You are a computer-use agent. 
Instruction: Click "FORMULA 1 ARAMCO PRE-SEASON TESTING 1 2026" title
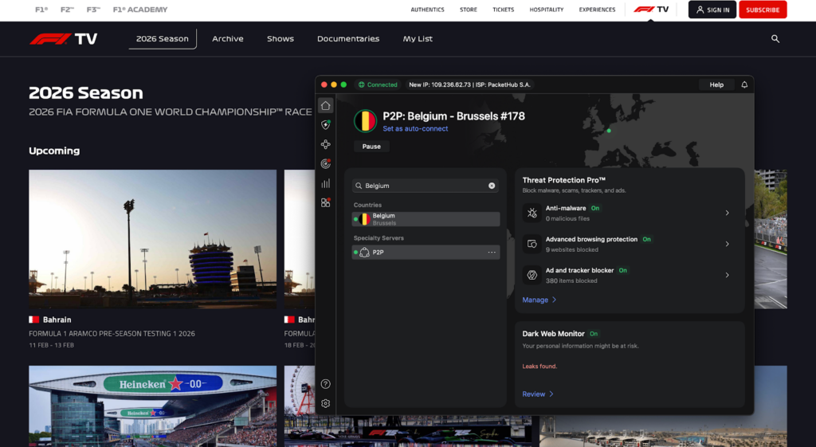[112, 334]
